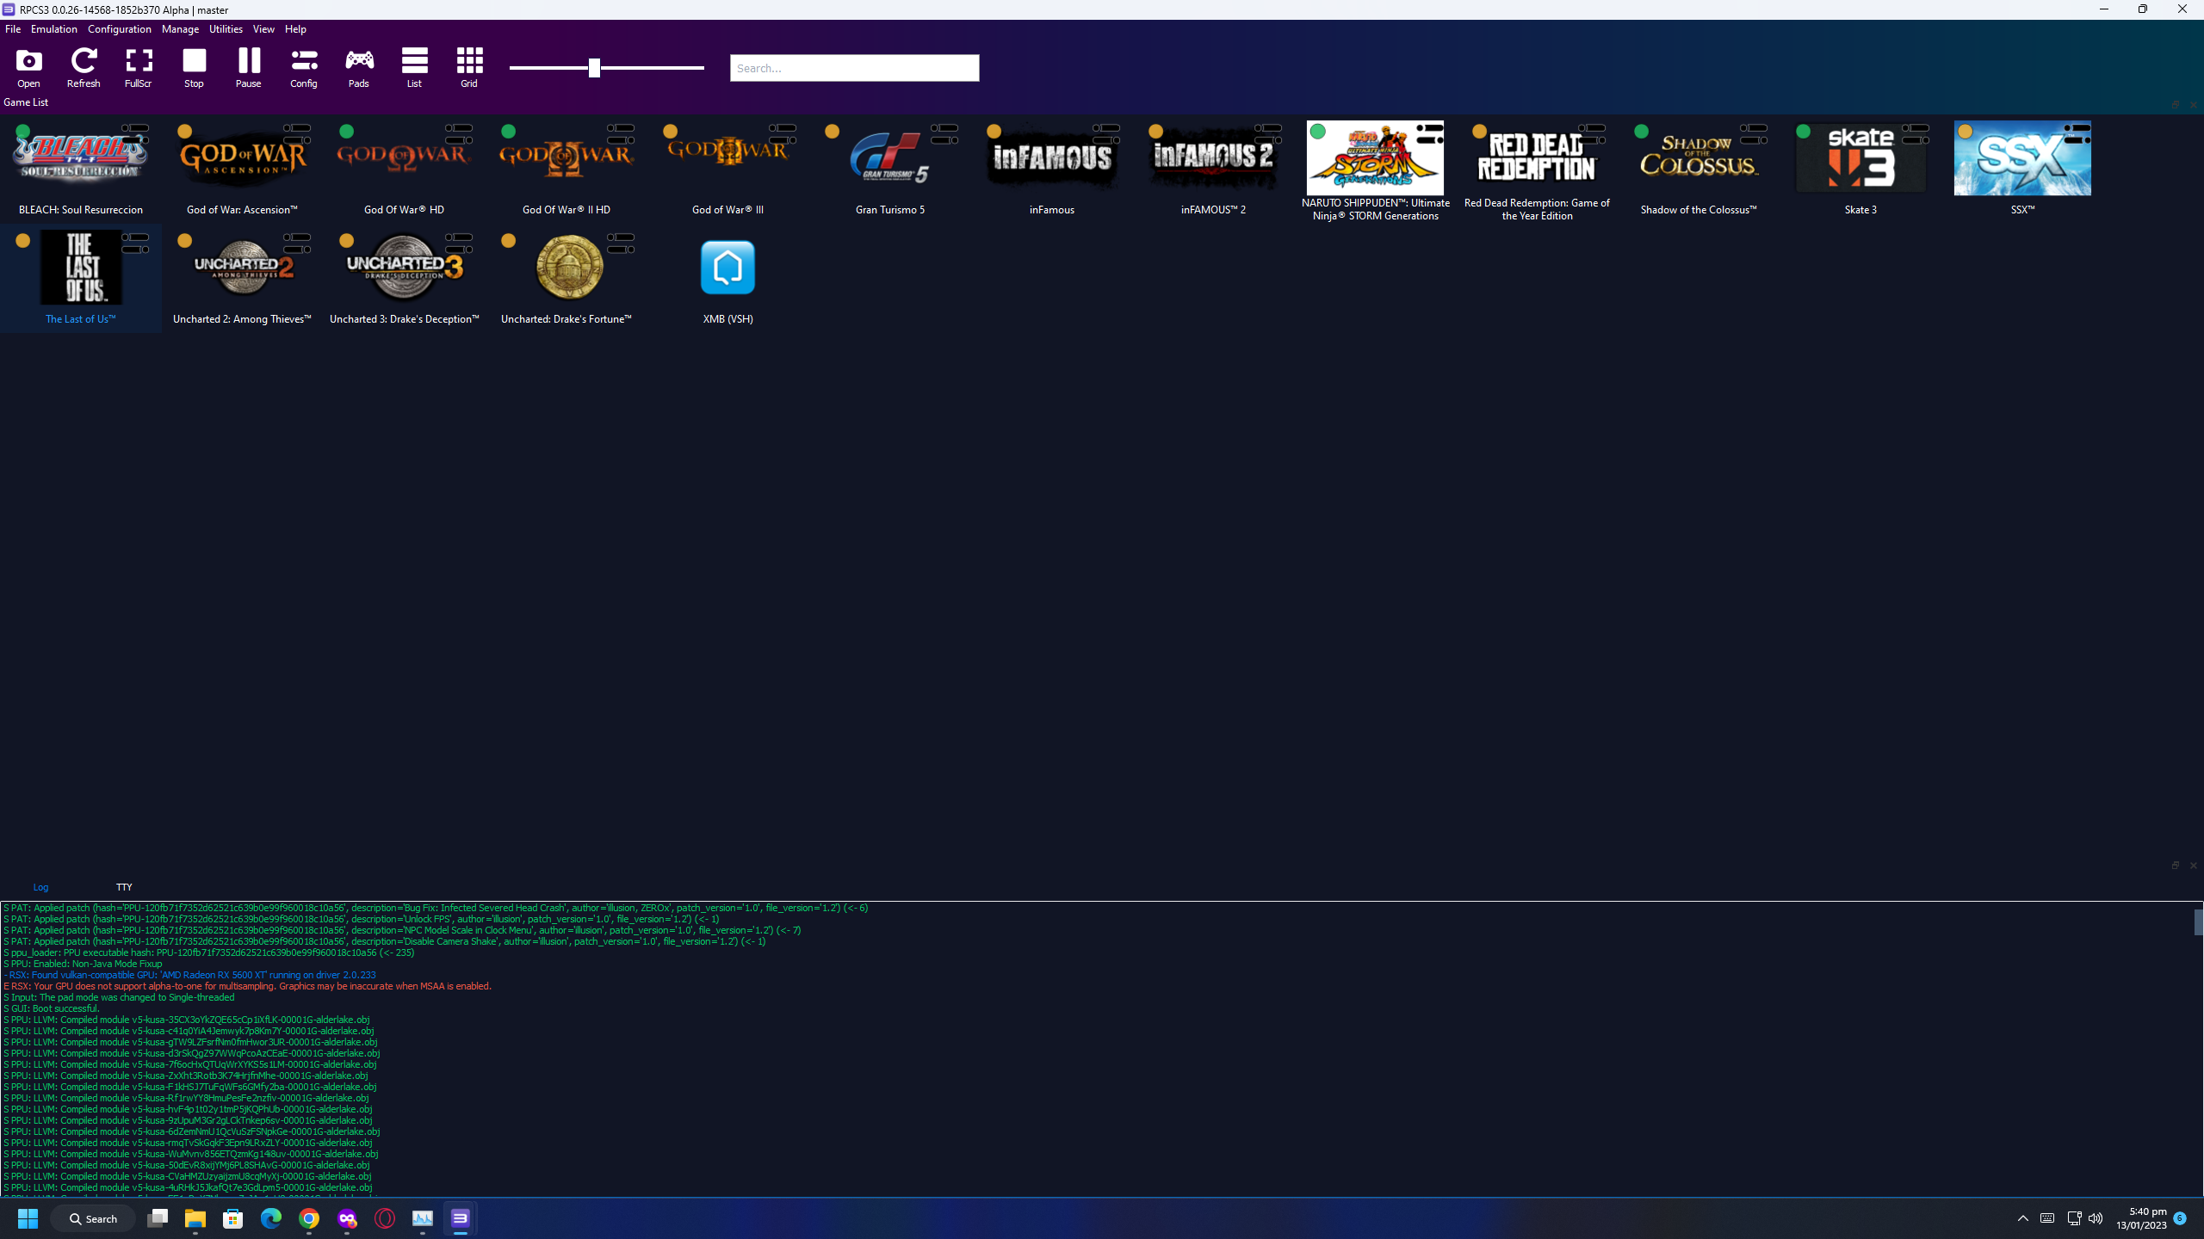Open the Utilities menu
This screenshot has width=2204, height=1239.
point(226,29)
